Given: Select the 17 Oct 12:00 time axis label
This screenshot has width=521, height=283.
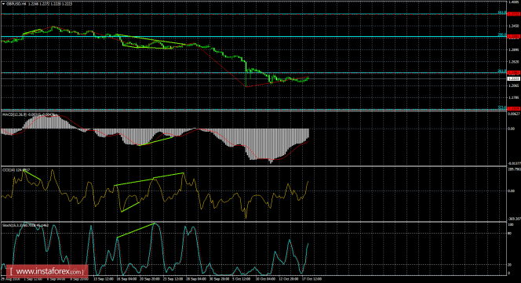Looking at the screenshot, I should coord(313,279).
